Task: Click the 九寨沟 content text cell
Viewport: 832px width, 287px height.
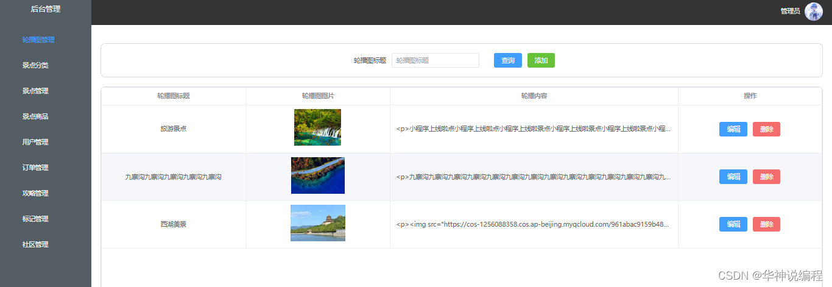Action: coord(534,177)
